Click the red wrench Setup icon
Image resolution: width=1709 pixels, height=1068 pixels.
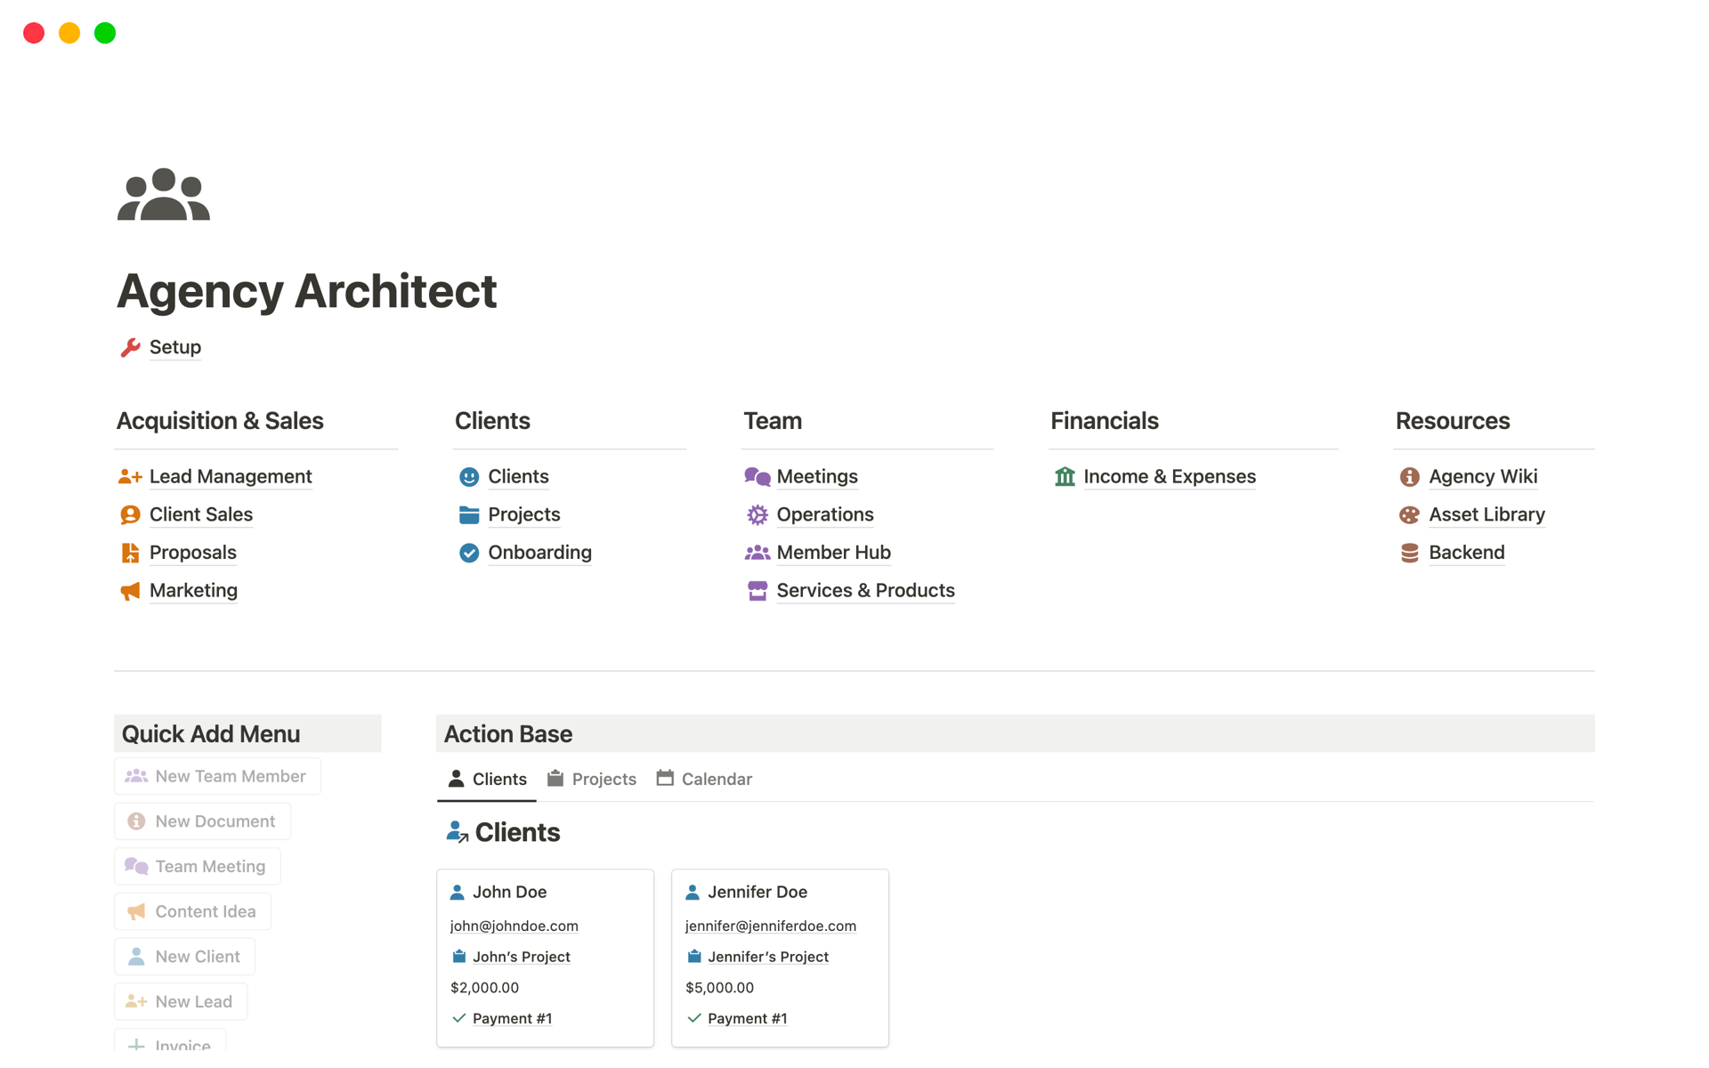pyautogui.click(x=130, y=347)
